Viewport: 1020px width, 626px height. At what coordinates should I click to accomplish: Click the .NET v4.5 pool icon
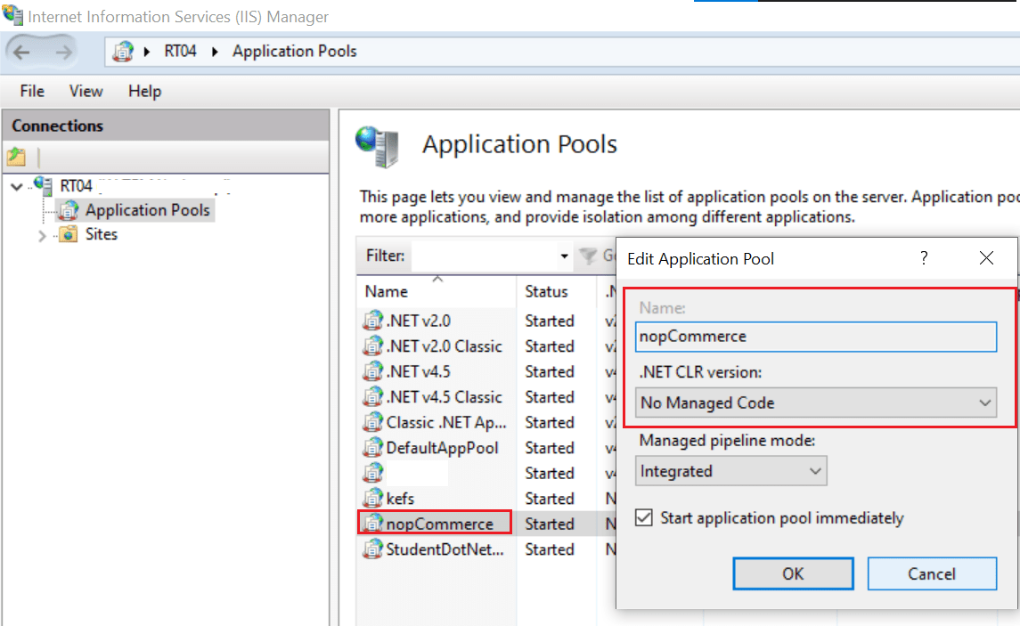(x=372, y=371)
